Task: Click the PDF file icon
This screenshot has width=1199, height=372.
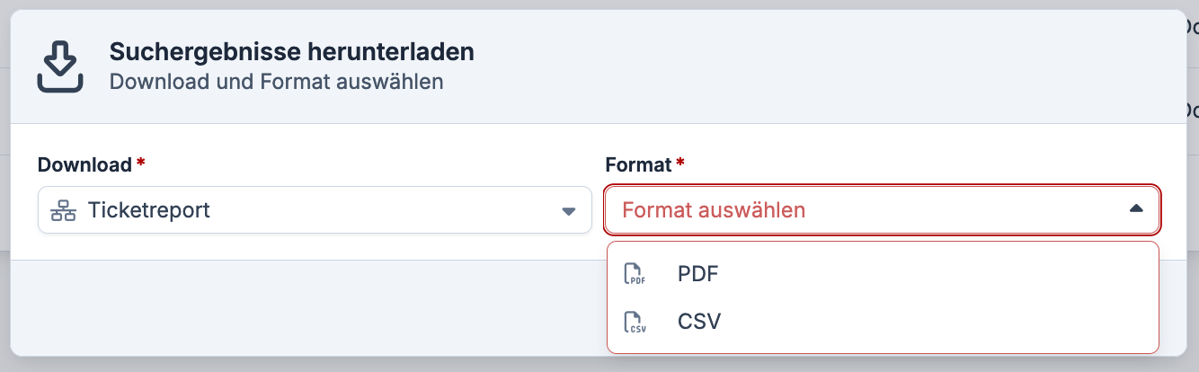Action: pos(635,274)
